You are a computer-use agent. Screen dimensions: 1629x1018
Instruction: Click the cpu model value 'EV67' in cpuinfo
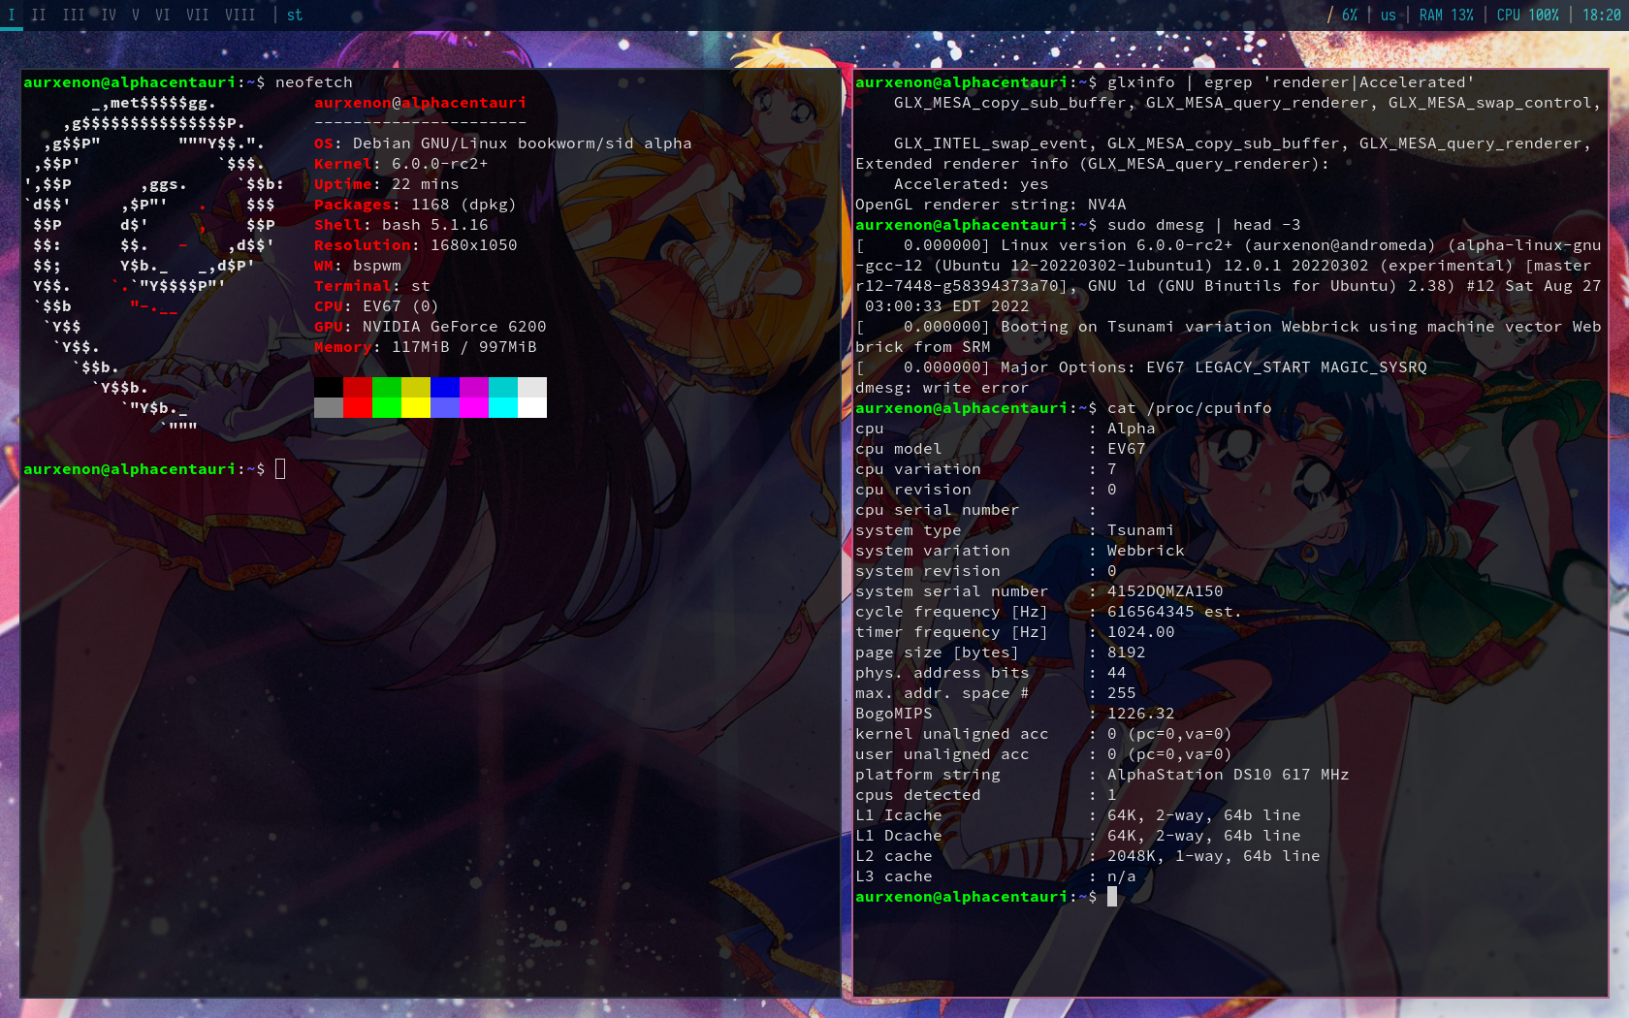click(x=1127, y=449)
